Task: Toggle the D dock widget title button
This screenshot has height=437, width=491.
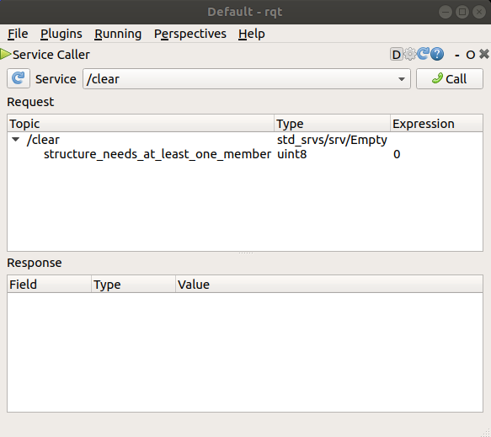Action: [396, 55]
